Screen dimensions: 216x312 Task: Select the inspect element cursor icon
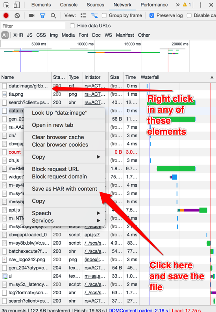tap(6, 5)
